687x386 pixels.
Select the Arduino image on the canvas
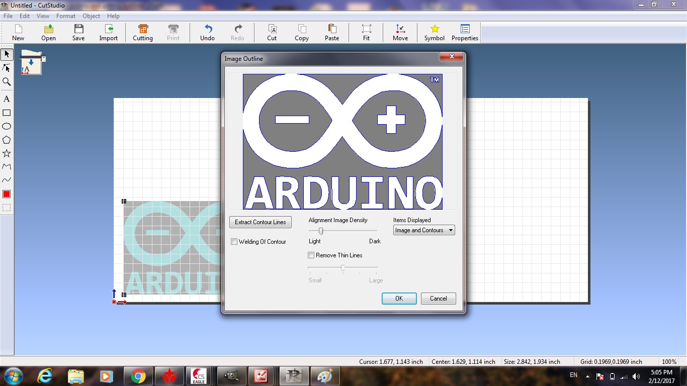[x=173, y=248]
